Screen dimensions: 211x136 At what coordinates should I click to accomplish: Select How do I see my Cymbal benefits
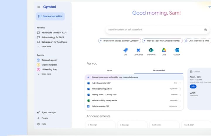click(162, 41)
